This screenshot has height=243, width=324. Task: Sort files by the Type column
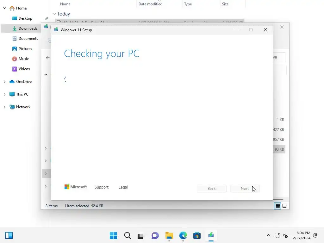(x=188, y=4)
